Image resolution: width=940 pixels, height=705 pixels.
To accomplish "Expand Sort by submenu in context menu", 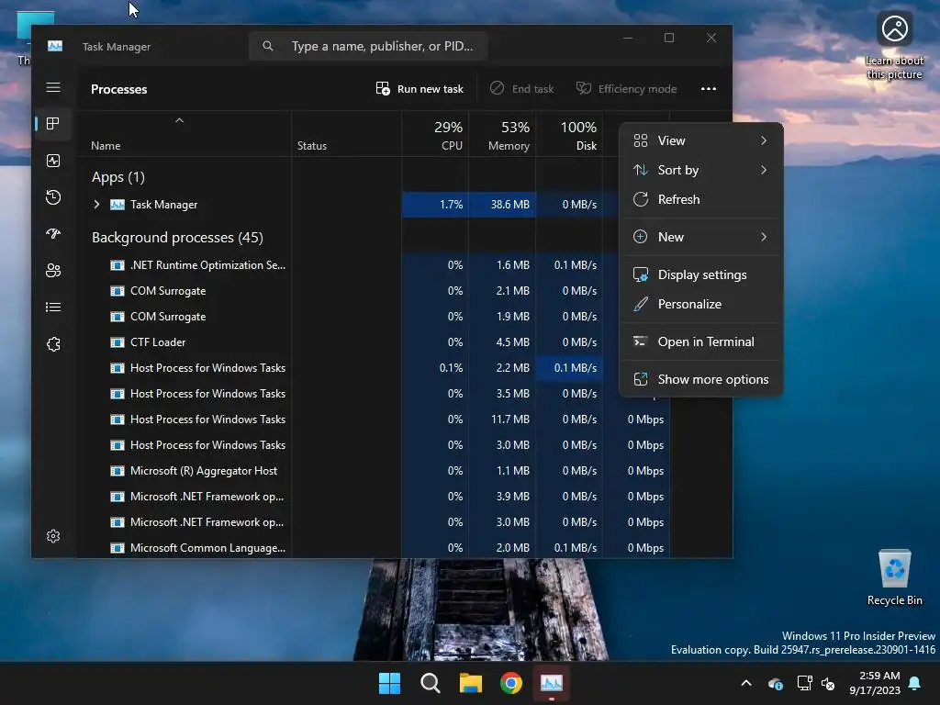I will coord(700,170).
